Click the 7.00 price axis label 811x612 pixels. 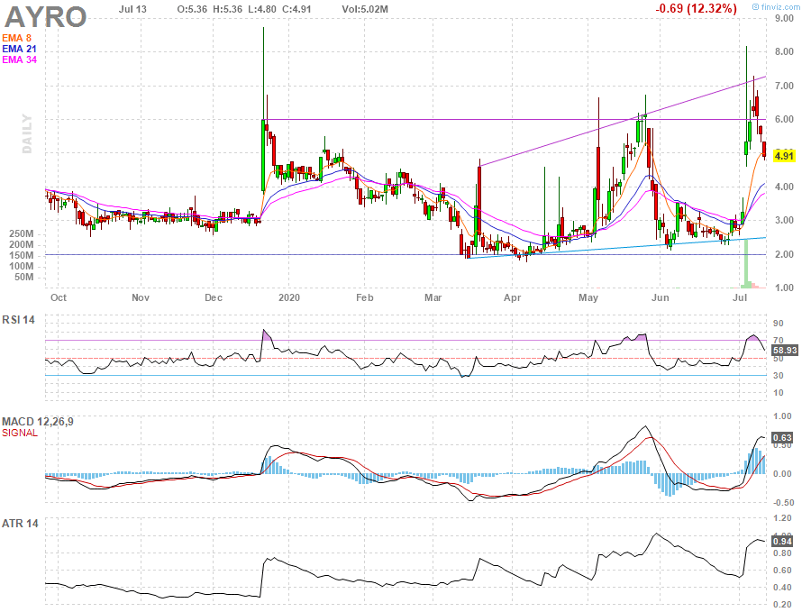pos(784,86)
